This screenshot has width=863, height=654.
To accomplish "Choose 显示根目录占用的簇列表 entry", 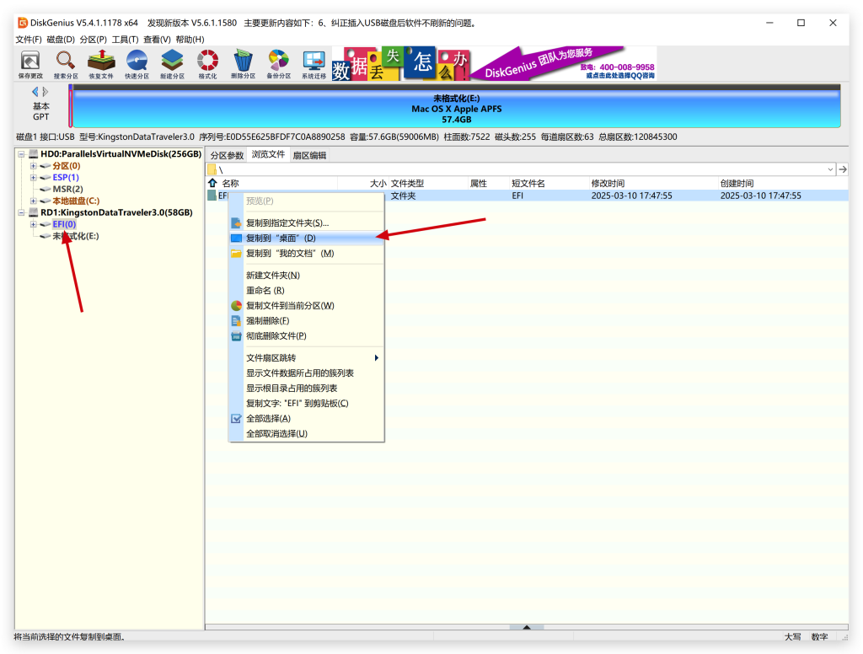I will [307, 389].
